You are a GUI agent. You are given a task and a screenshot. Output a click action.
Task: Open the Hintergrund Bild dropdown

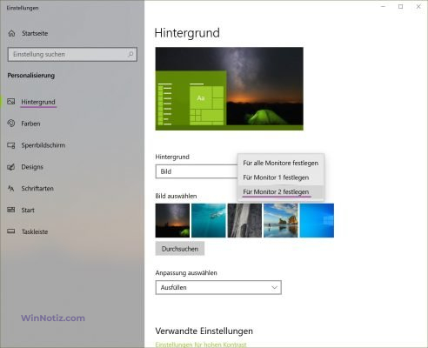(197, 171)
